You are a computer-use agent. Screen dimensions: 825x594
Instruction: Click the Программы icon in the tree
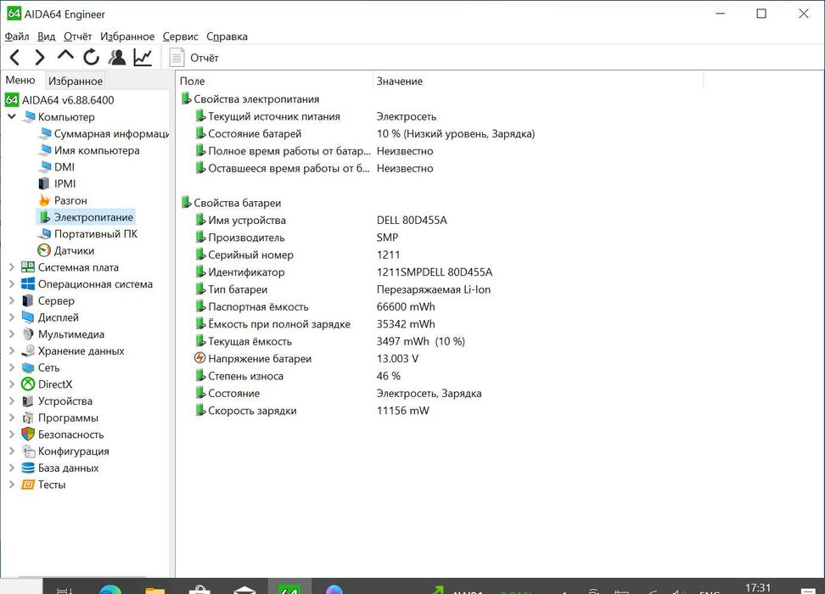point(28,417)
